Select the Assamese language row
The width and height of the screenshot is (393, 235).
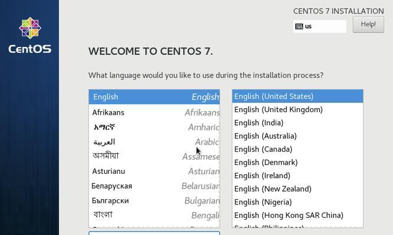pyautogui.click(x=154, y=156)
